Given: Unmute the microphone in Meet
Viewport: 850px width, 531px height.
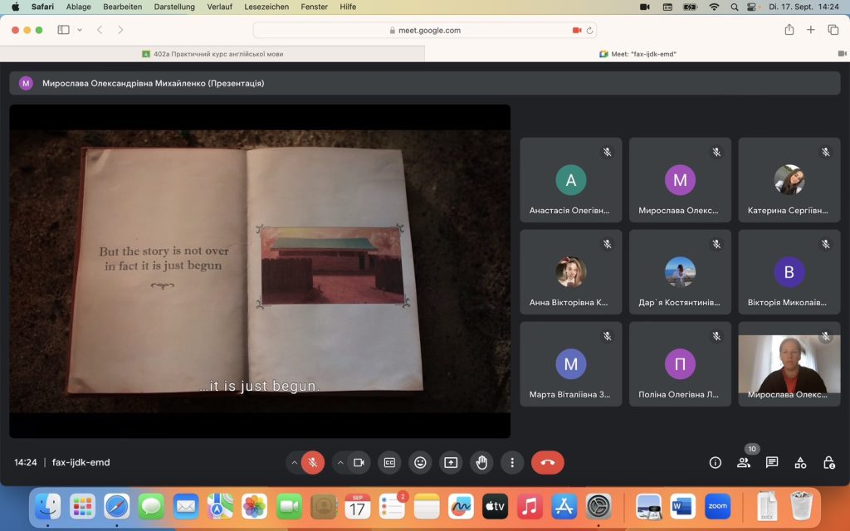Looking at the screenshot, I should [313, 462].
